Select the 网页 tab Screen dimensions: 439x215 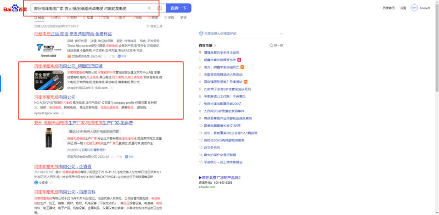(x=40, y=18)
